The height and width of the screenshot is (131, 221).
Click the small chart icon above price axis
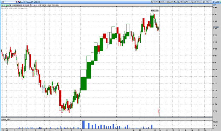[215, 5]
